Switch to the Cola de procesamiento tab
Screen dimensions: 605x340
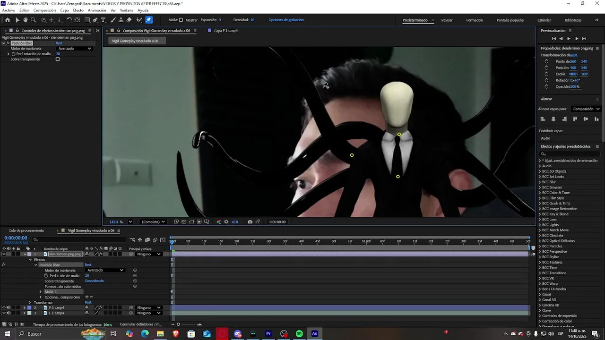click(x=26, y=230)
